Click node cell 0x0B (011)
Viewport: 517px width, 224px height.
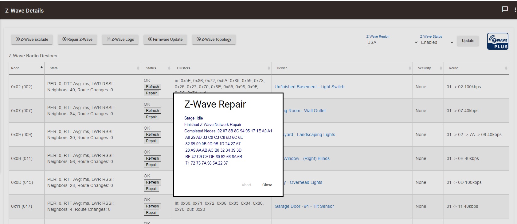[x=26, y=158]
